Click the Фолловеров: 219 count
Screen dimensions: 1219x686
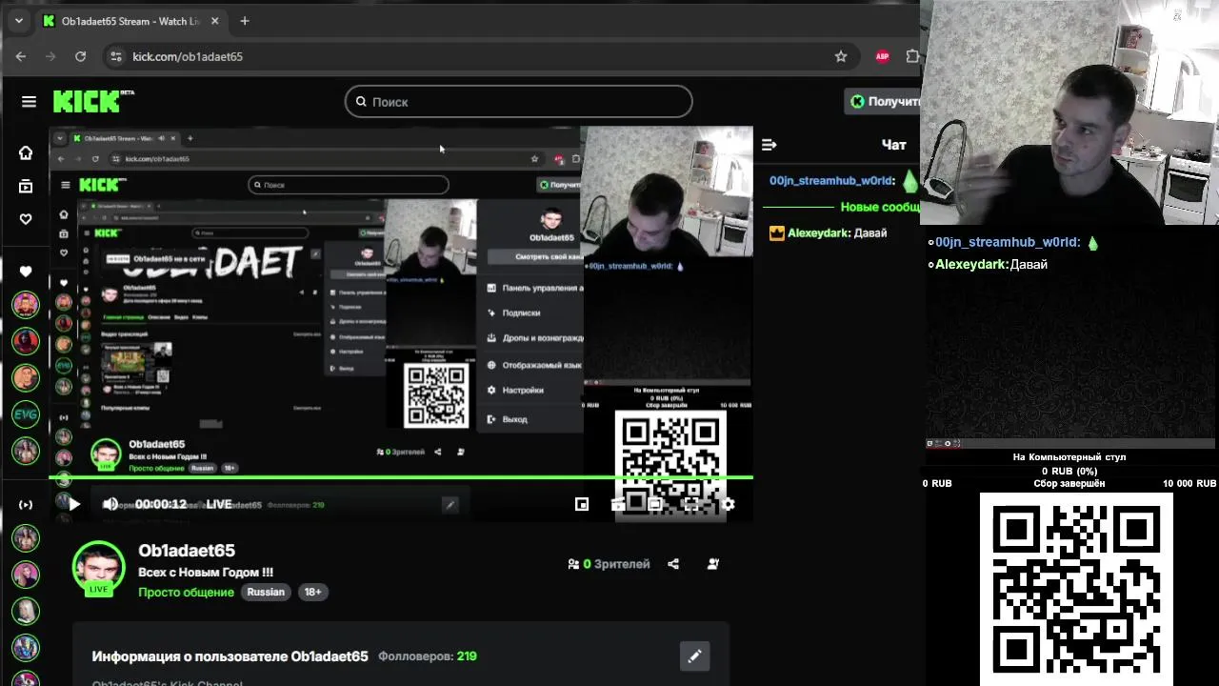(x=428, y=656)
